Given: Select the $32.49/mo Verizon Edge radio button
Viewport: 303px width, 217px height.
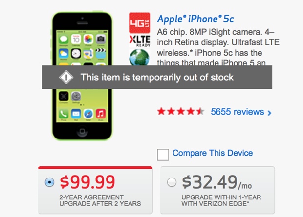Looking at the screenshot, I should point(172,182).
